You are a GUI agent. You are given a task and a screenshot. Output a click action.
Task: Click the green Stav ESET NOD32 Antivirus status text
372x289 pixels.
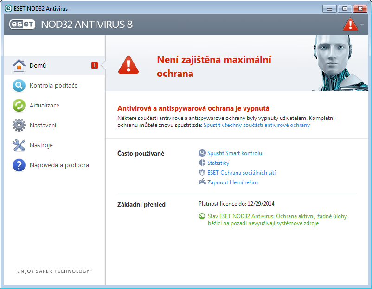click(x=277, y=220)
